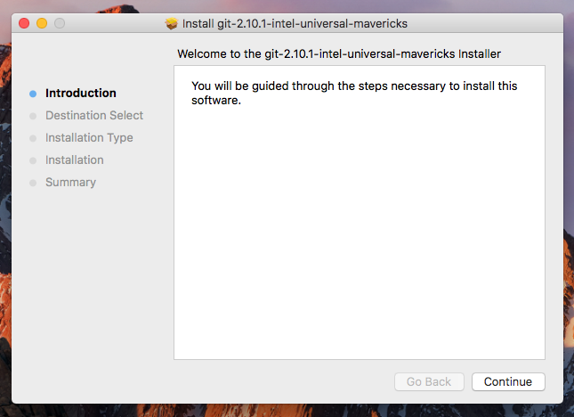574x417 pixels.
Task: Select the Introduction step in sidebar
Action: pyautogui.click(x=81, y=93)
